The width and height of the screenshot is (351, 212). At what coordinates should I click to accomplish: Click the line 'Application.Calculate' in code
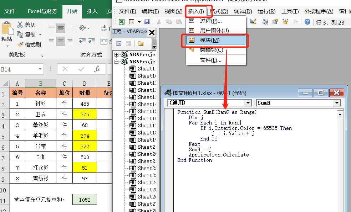[x=219, y=155]
